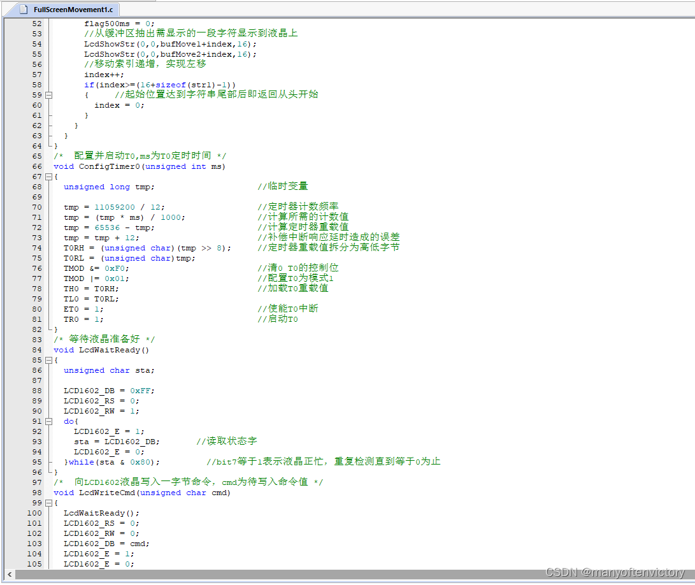The width and height of the screenshot is (695, 585).
Task: Click on 'TMOD |= 0x01;' line
Action: [x=96, y=278]
